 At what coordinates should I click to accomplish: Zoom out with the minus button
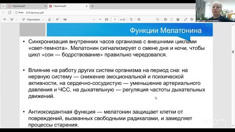tap(94, 19)
